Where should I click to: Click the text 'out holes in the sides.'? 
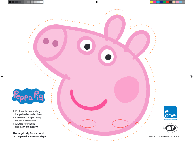click(x=26, y=121)
